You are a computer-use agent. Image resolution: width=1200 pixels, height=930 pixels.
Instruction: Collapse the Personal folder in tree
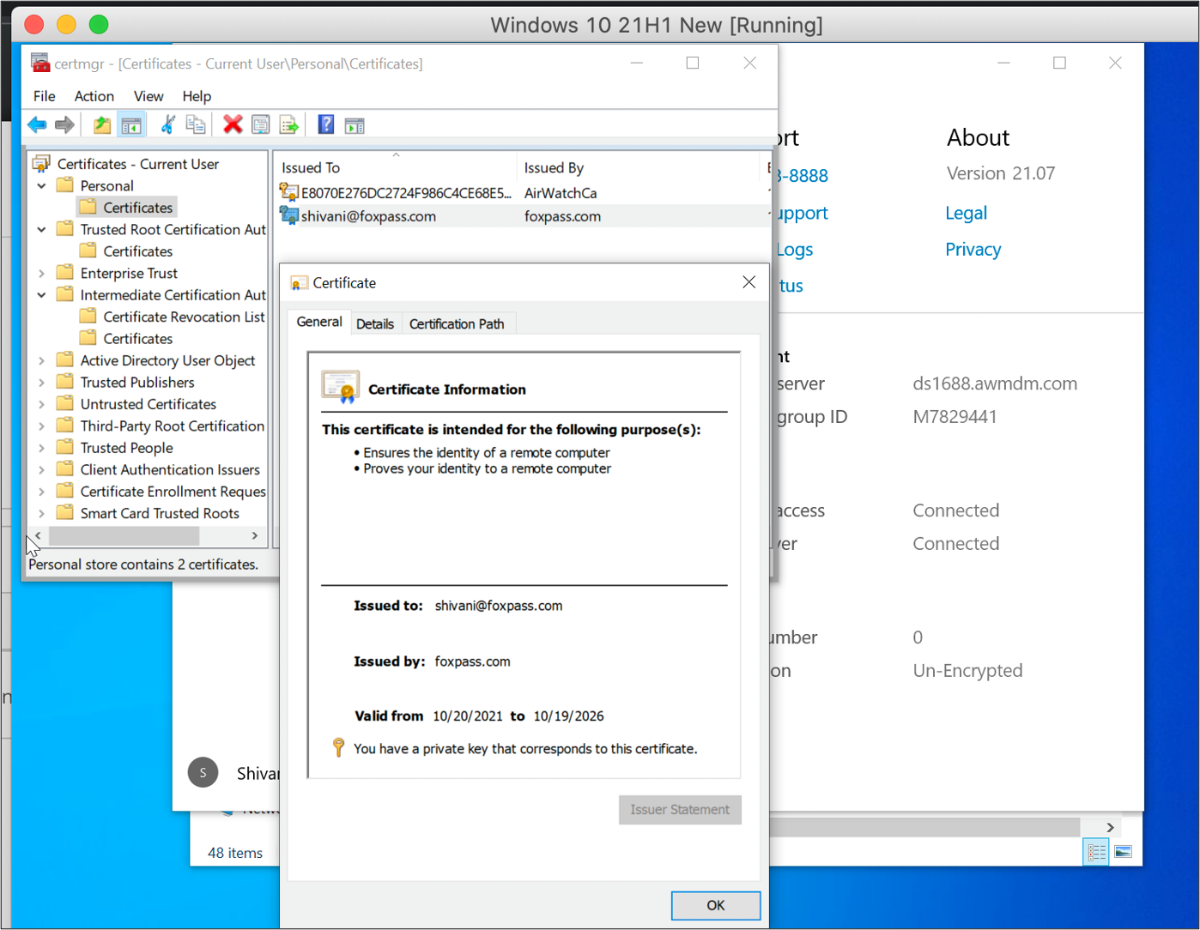coord(41,186)
